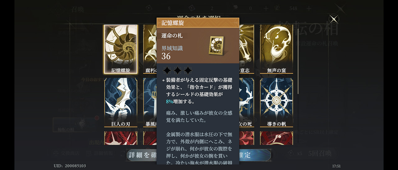Tap the plus icon next to 548 currency
Viewport: 398px width, 170px height.
(309, 8)
